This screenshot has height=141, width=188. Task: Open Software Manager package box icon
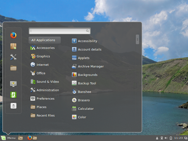point(13,46)
